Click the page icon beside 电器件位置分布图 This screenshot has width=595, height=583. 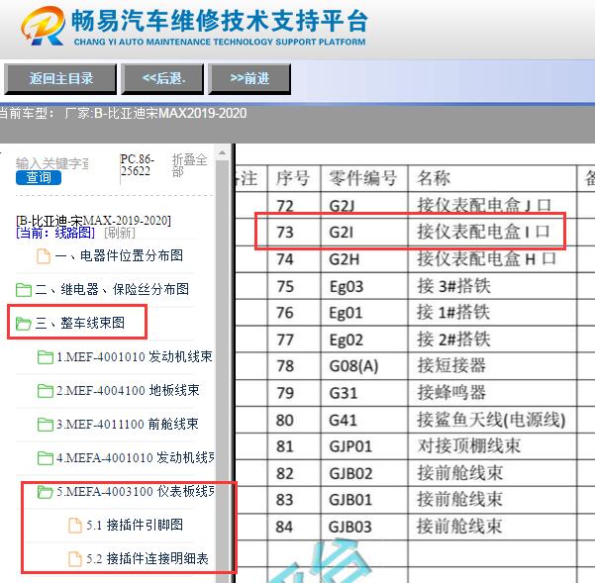pyautogui.click(x=44, y=256)
